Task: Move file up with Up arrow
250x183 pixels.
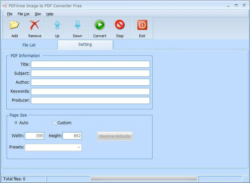Action: click(x=57, y=25)
